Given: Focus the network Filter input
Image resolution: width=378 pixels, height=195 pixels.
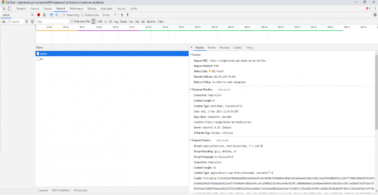Looking at the screenshot, I should [52, 22].
